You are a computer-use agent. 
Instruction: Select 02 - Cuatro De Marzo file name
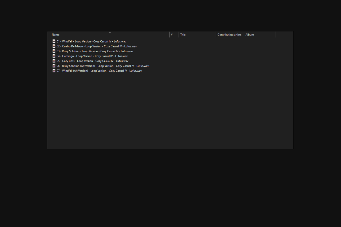[97, 46]
